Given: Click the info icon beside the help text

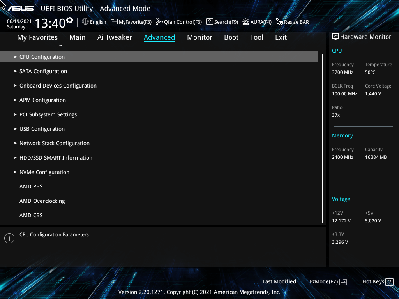Looking at the screenshot, I should click(9, 238).
